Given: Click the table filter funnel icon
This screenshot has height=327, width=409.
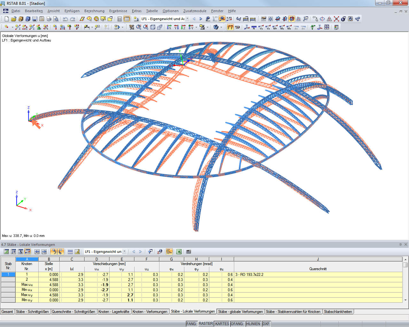Looking at the screenshot, I should coord(150,252).
